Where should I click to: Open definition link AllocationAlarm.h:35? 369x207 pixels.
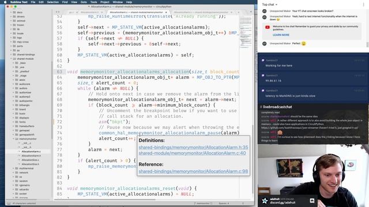click(193, 147)
